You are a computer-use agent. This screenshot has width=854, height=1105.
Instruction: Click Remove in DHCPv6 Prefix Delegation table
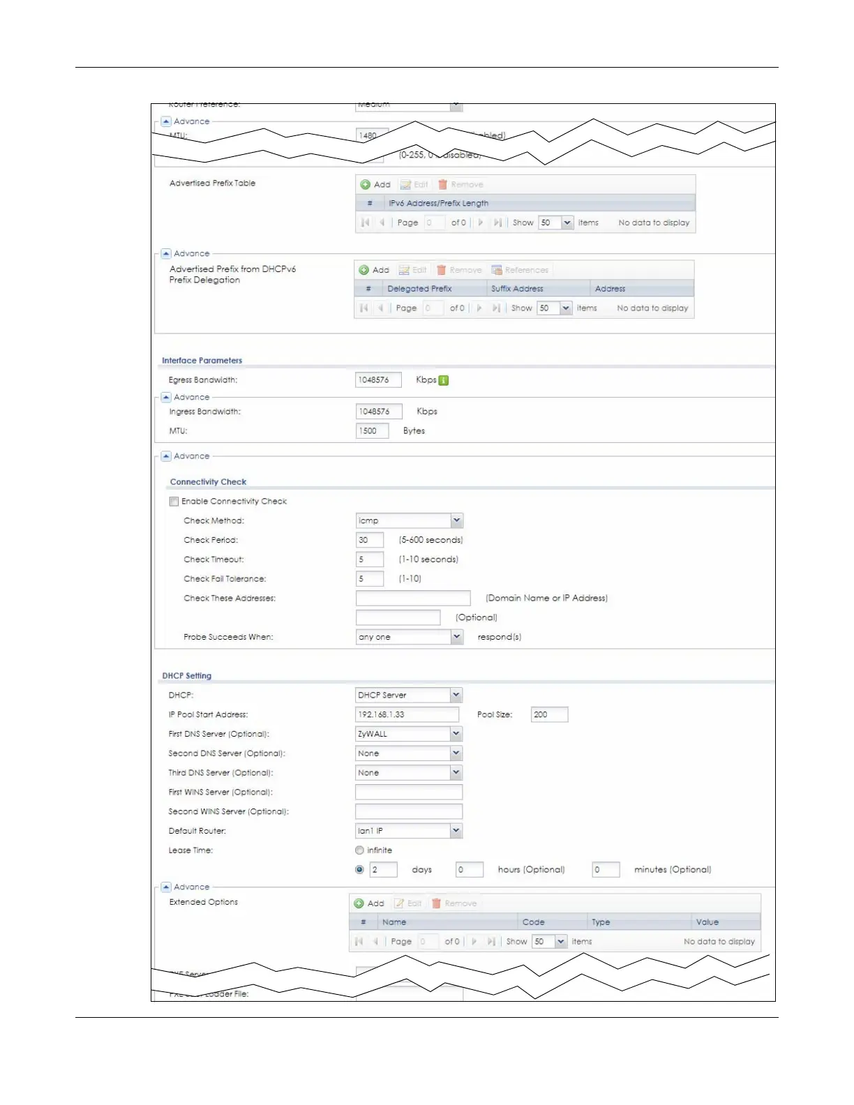459,270
